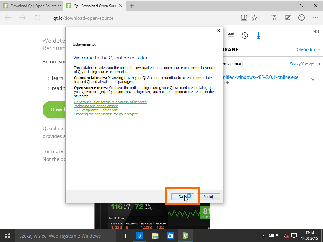Show browsing history in Hub
The width and height of the screenshot is (323, 242).
pyautogui.click(x=245, y=36)
